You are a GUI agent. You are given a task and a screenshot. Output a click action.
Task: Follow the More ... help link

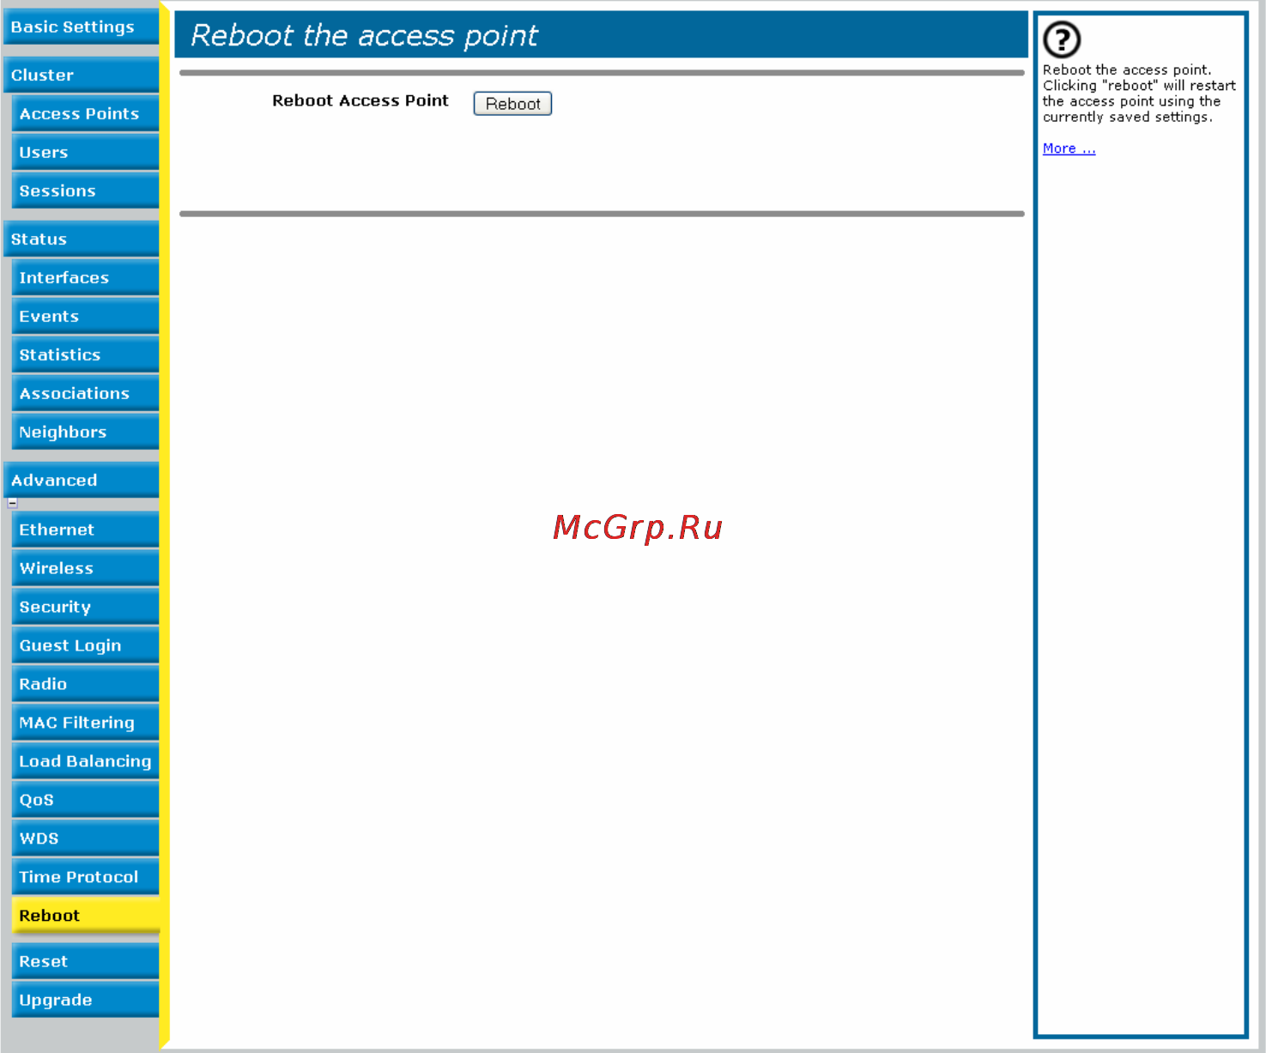(1069, 148)
